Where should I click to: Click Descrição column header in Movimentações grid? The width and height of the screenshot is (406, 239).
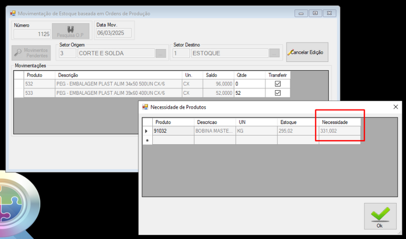click(118, 75)
